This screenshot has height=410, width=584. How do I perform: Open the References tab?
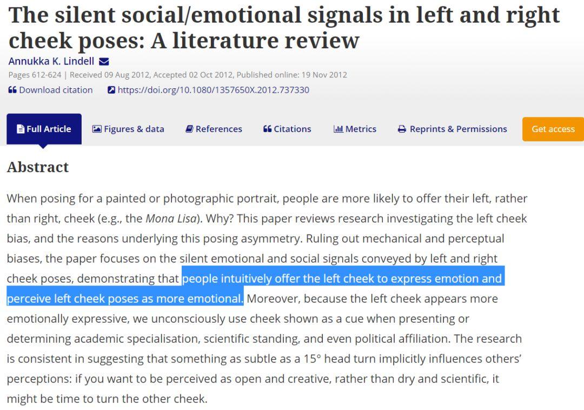pyautogui.click(x=214, y=129)
